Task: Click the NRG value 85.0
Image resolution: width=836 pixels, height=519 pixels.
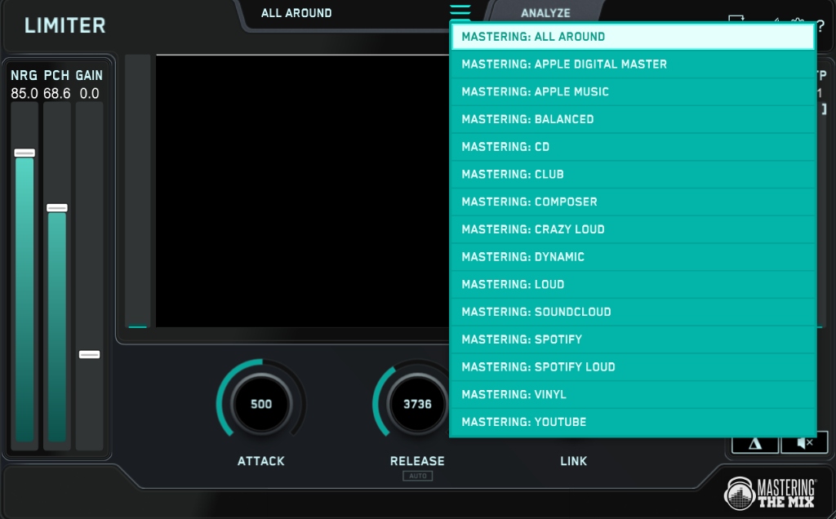Action: (24, 94)
